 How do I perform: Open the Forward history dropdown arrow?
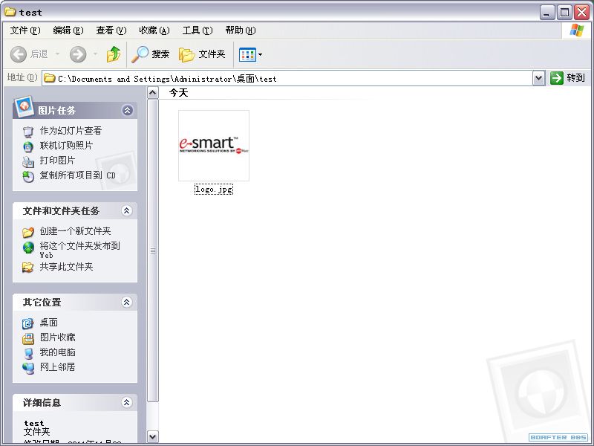coord(96,54)
